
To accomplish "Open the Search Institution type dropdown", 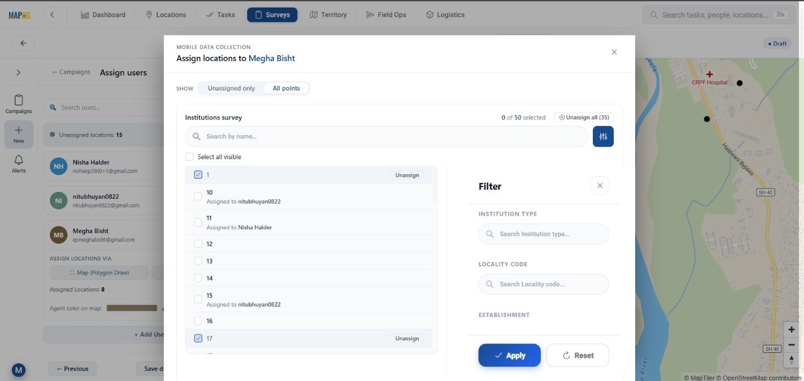I will (544, 234).
